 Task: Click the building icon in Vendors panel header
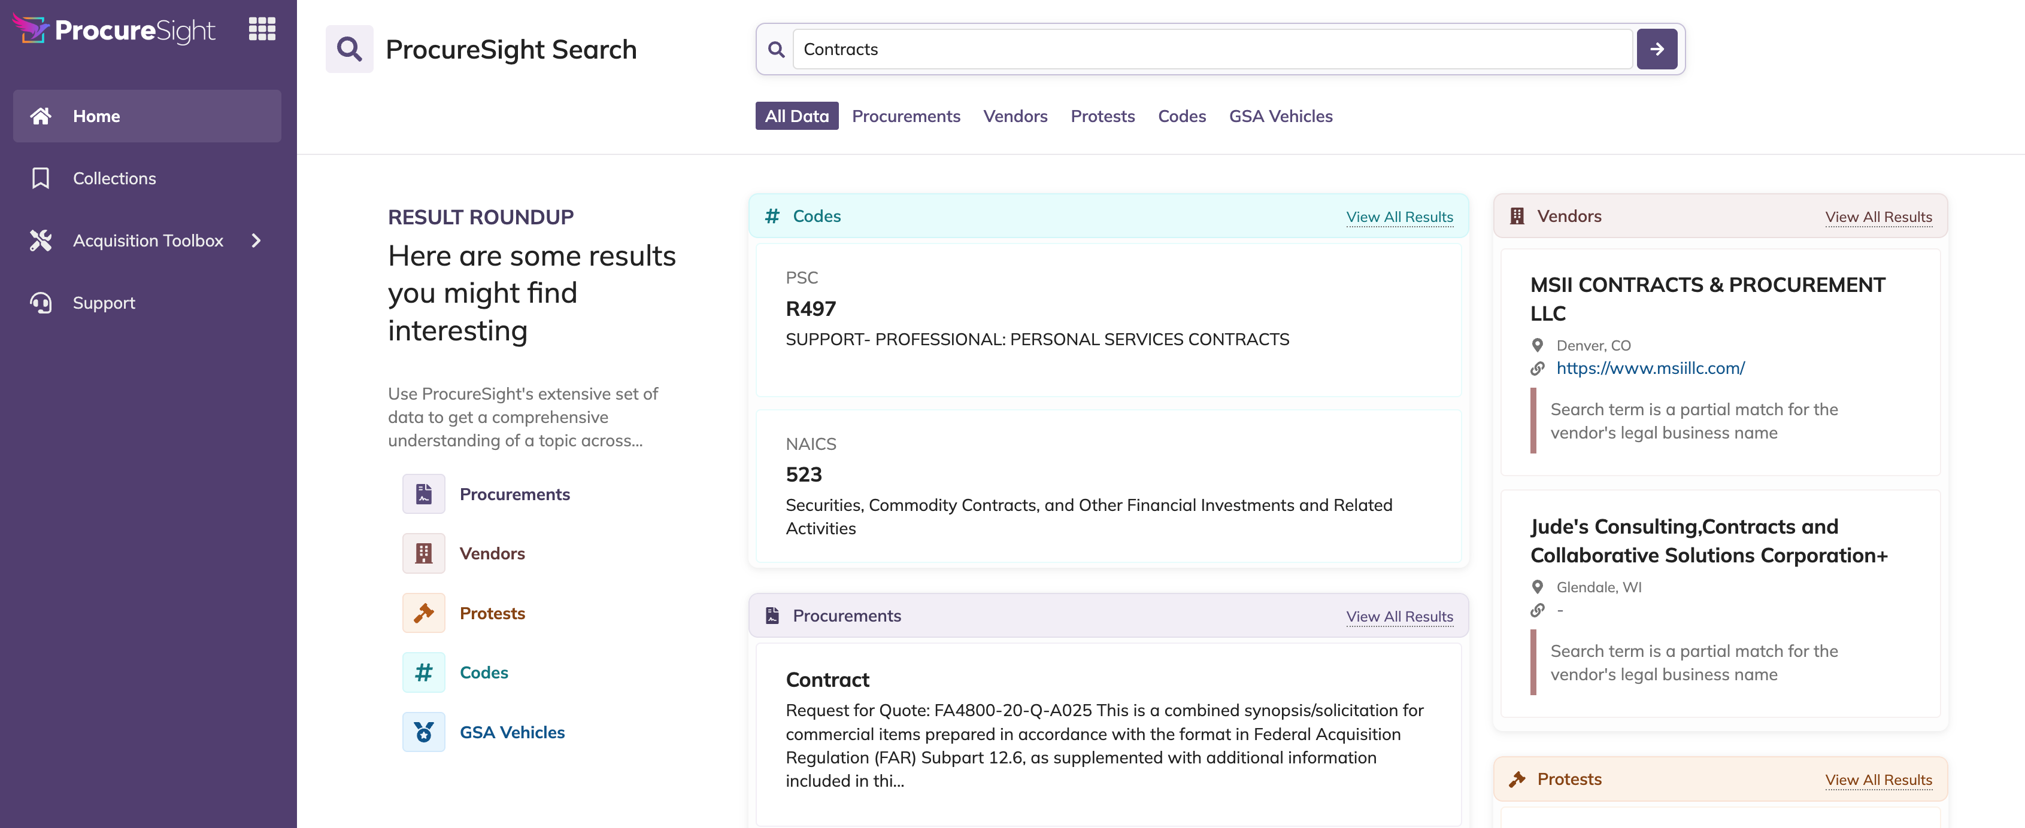click(x=1517, y=216)
